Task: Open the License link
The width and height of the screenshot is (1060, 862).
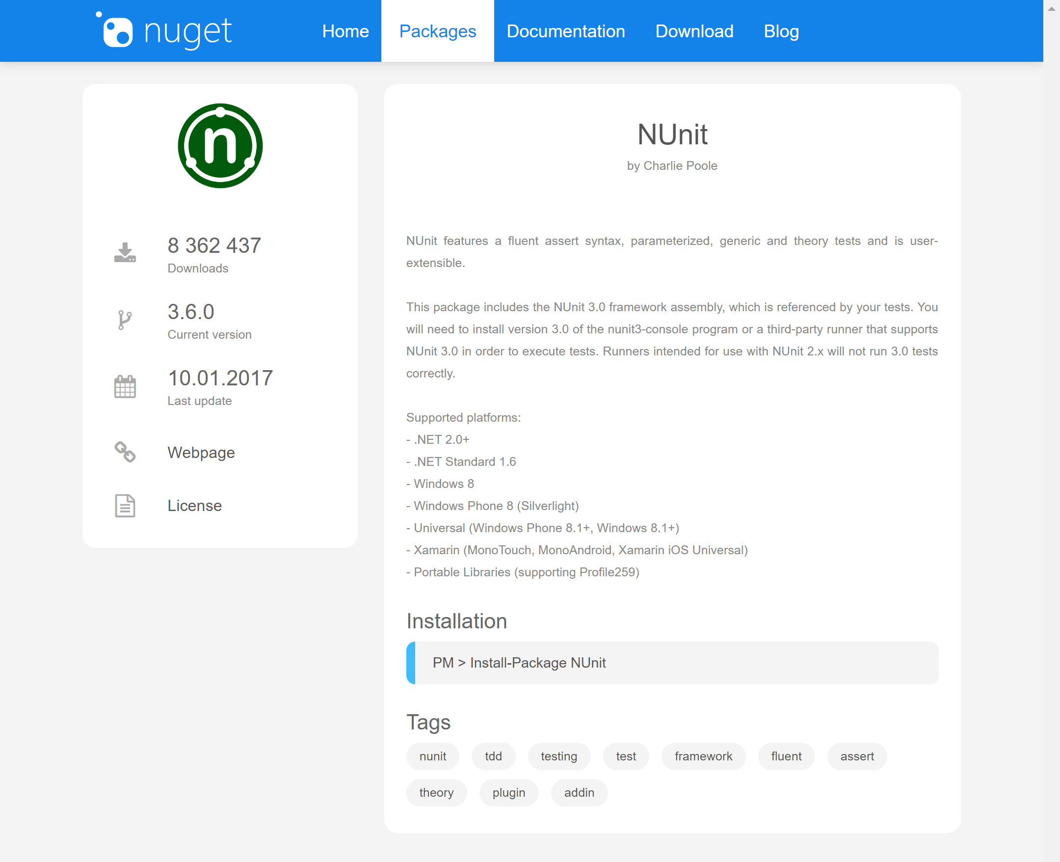Action: [x=194, y=506]
